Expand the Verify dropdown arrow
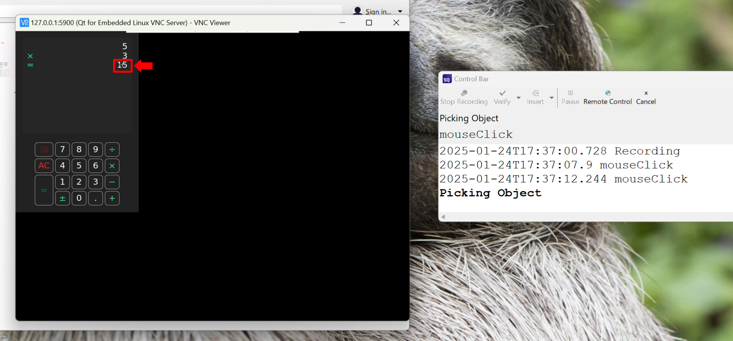 (518, 98)
